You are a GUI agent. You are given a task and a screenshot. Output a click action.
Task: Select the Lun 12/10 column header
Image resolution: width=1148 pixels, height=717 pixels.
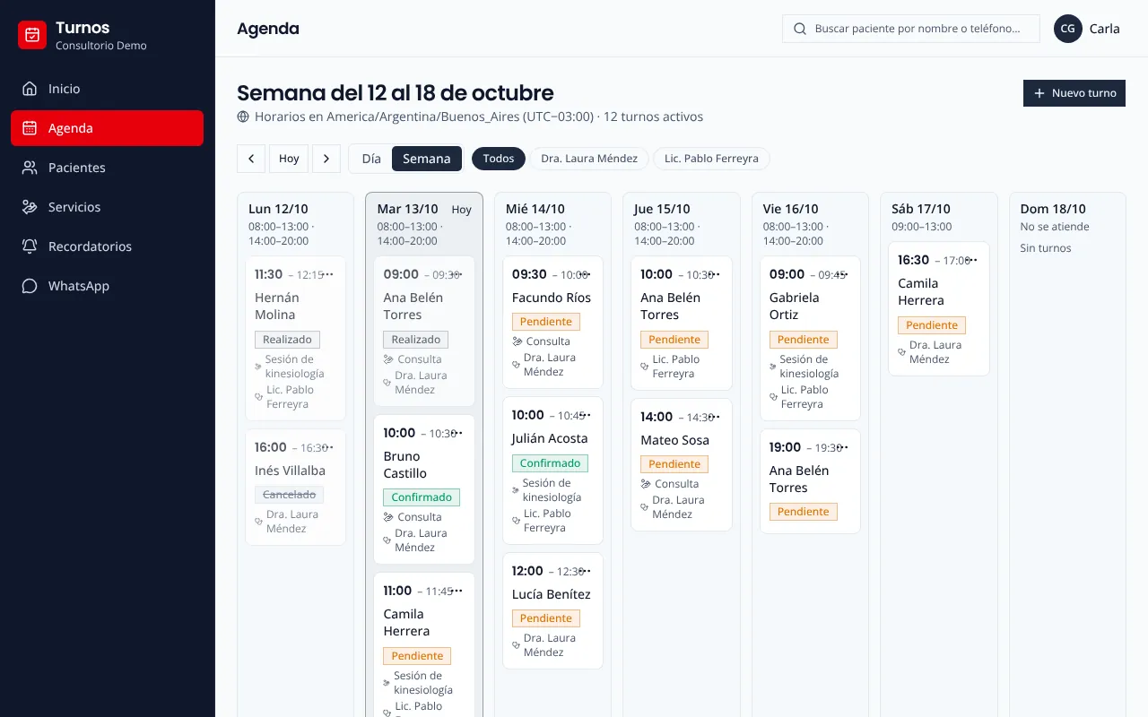pyautogui.click(x=278, y=209)
